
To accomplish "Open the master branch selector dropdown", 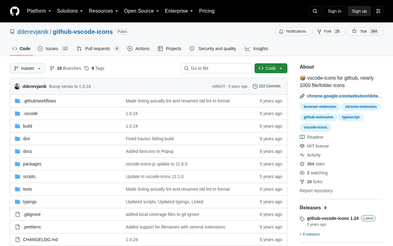I will (28, 68).
